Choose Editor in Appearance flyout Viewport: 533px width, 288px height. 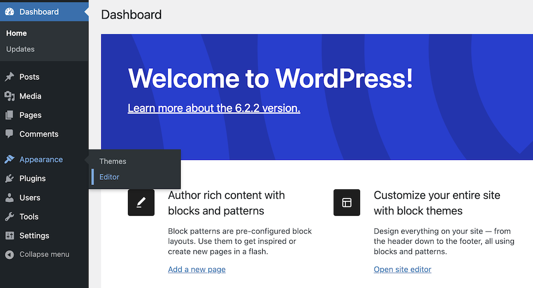pyautogui.click(x=109, y=177)
